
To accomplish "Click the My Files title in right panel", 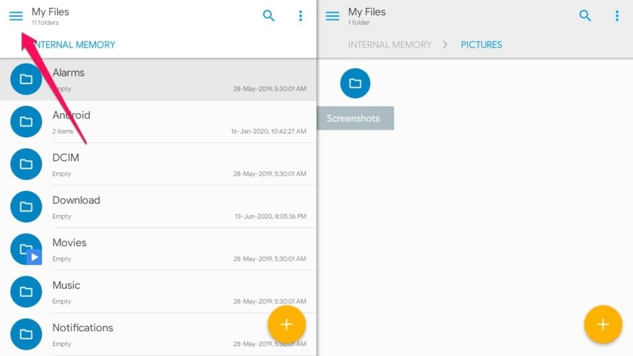I will (367, 12).
